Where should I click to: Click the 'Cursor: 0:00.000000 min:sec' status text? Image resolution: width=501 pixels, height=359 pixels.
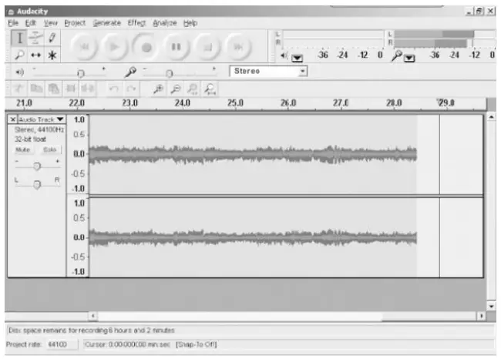coord(127,344)
